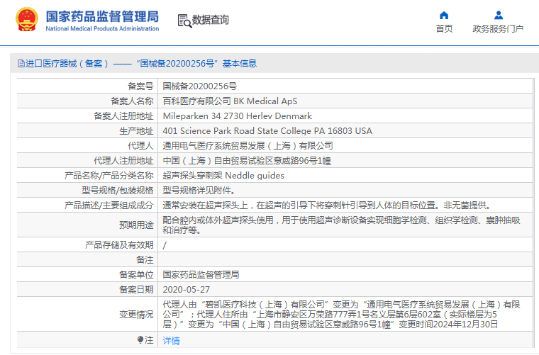The height and width of the screenshot is (355, 539).
Task: Click the 产品存储及有效期 label
Action: click(119, 245)
